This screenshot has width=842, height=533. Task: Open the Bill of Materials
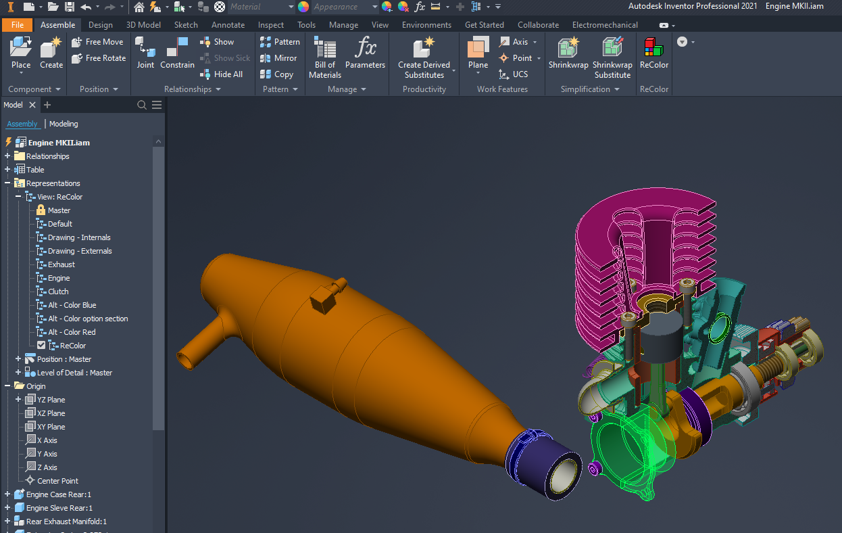point(325,57)
